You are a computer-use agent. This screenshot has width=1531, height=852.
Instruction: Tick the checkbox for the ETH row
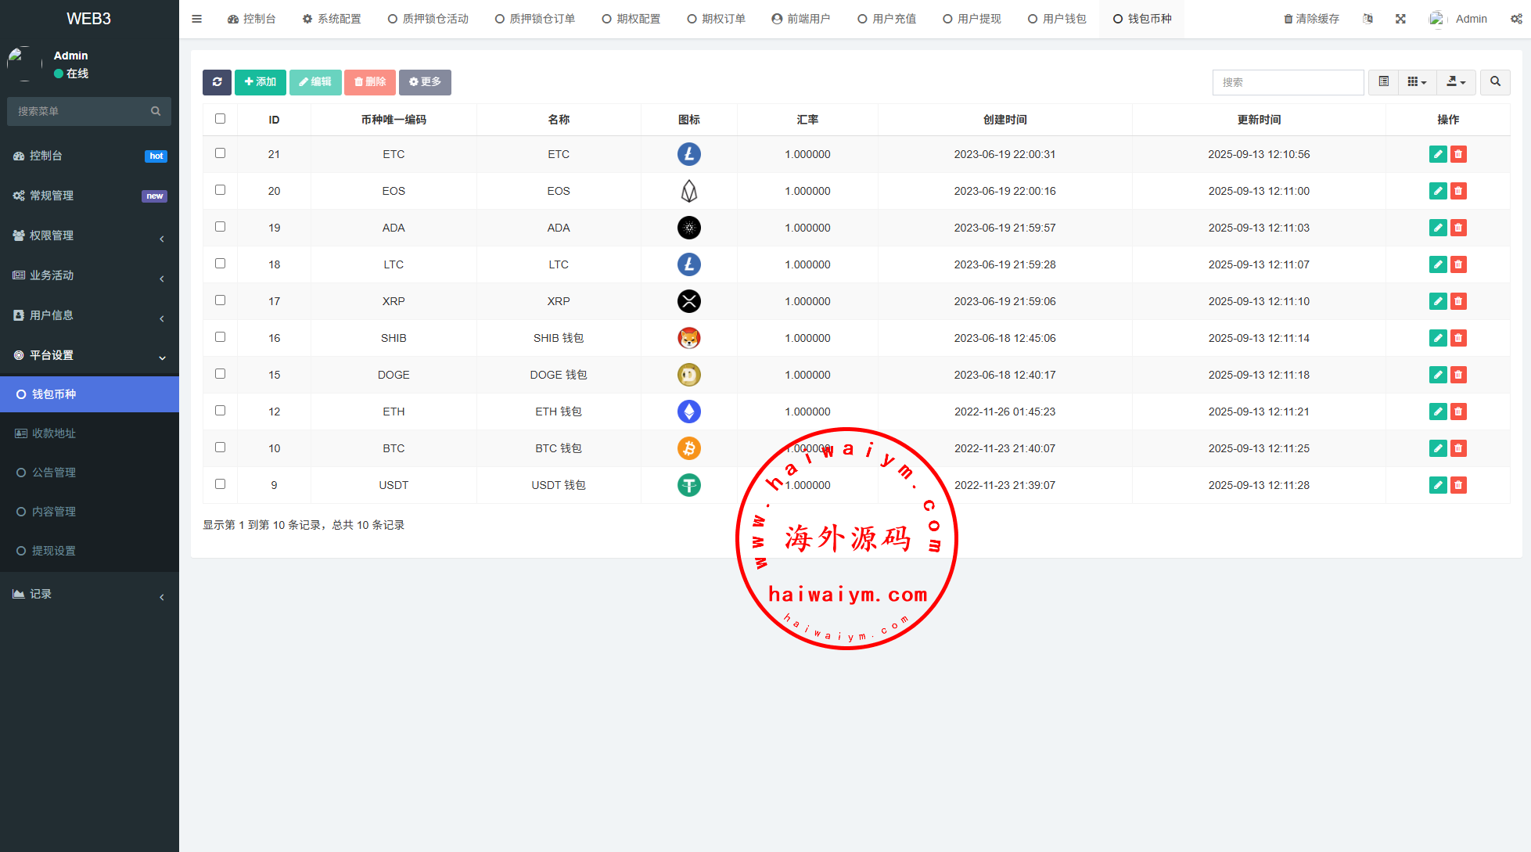[x=220, y=411]
